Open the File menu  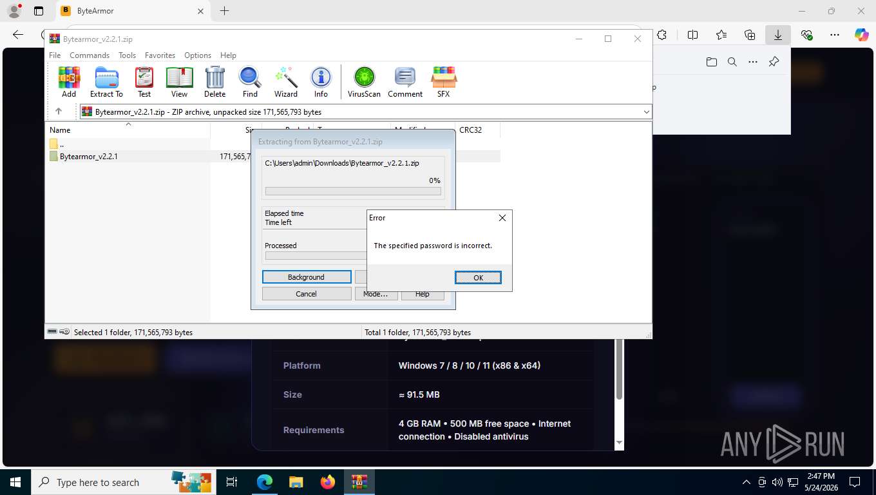pos(55,55)
